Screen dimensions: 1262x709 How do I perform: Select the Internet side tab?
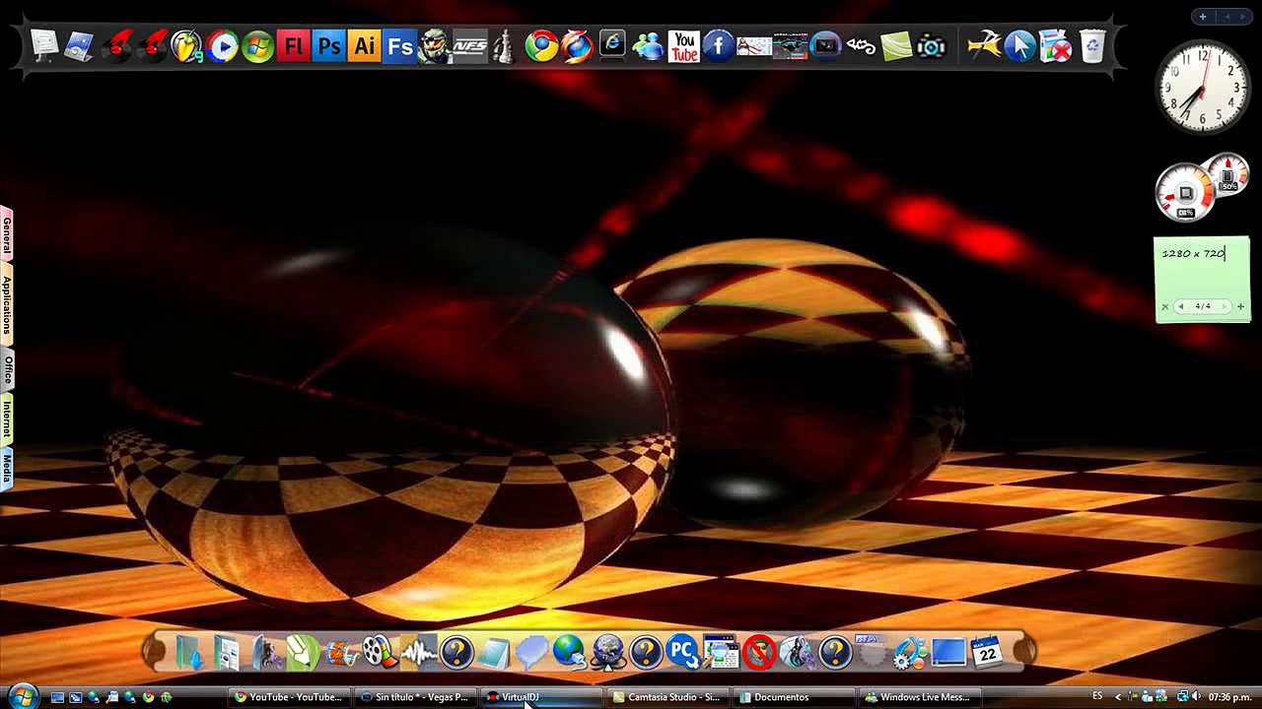(7, 419)
